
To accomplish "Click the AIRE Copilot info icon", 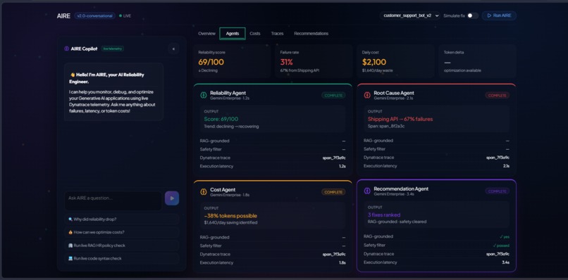I will click(67, 49).
